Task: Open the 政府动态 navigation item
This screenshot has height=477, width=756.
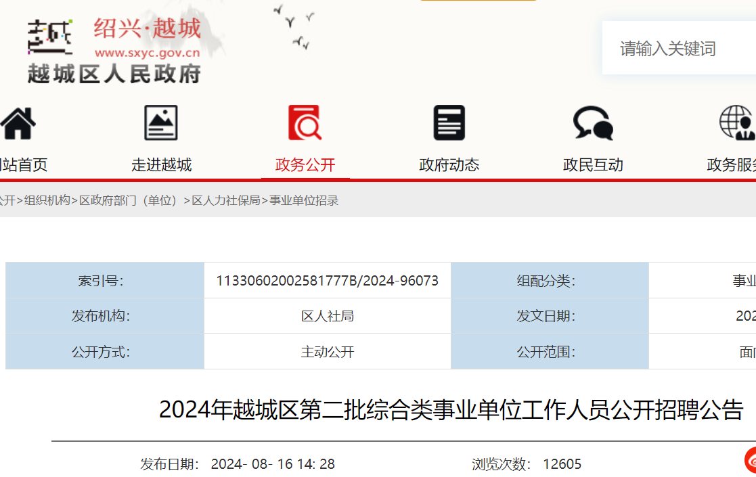Action: [x=449, y=165]
